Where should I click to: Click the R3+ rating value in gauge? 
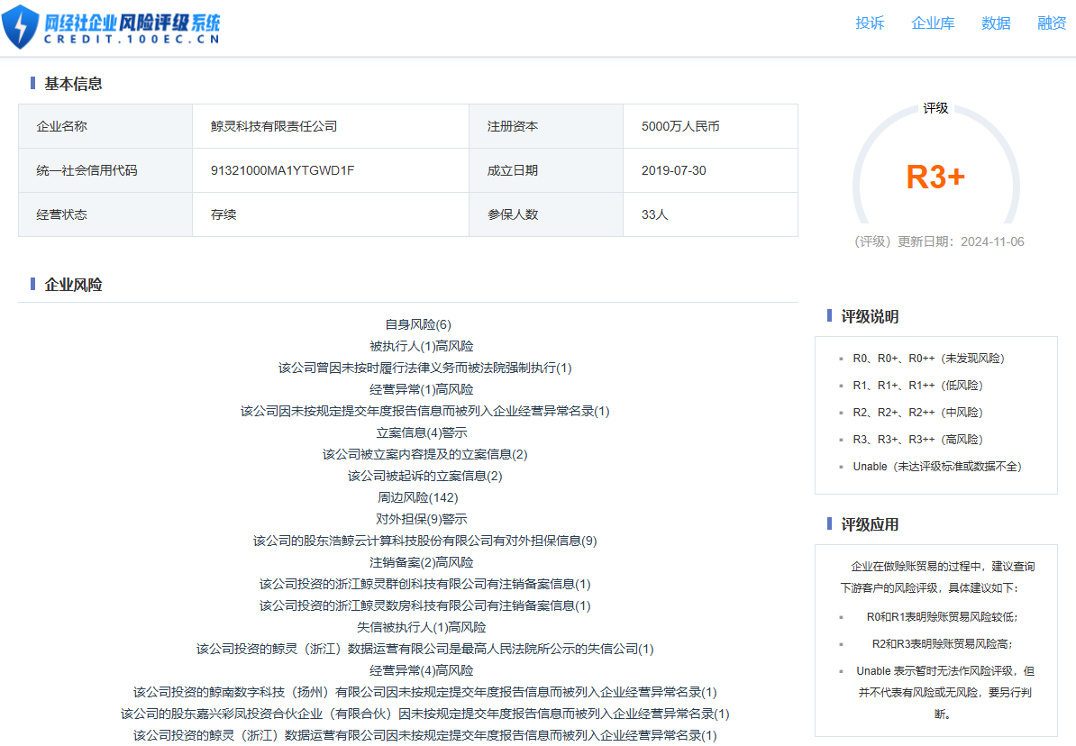tap(935, 177)
